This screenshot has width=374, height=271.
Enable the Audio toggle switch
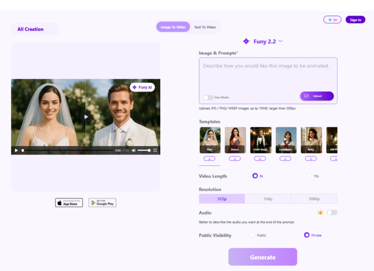[332, 213]
